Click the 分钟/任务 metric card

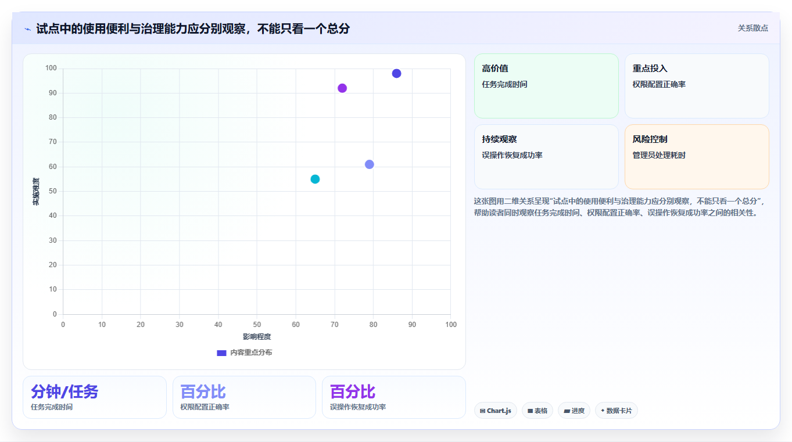coord(95,397)
